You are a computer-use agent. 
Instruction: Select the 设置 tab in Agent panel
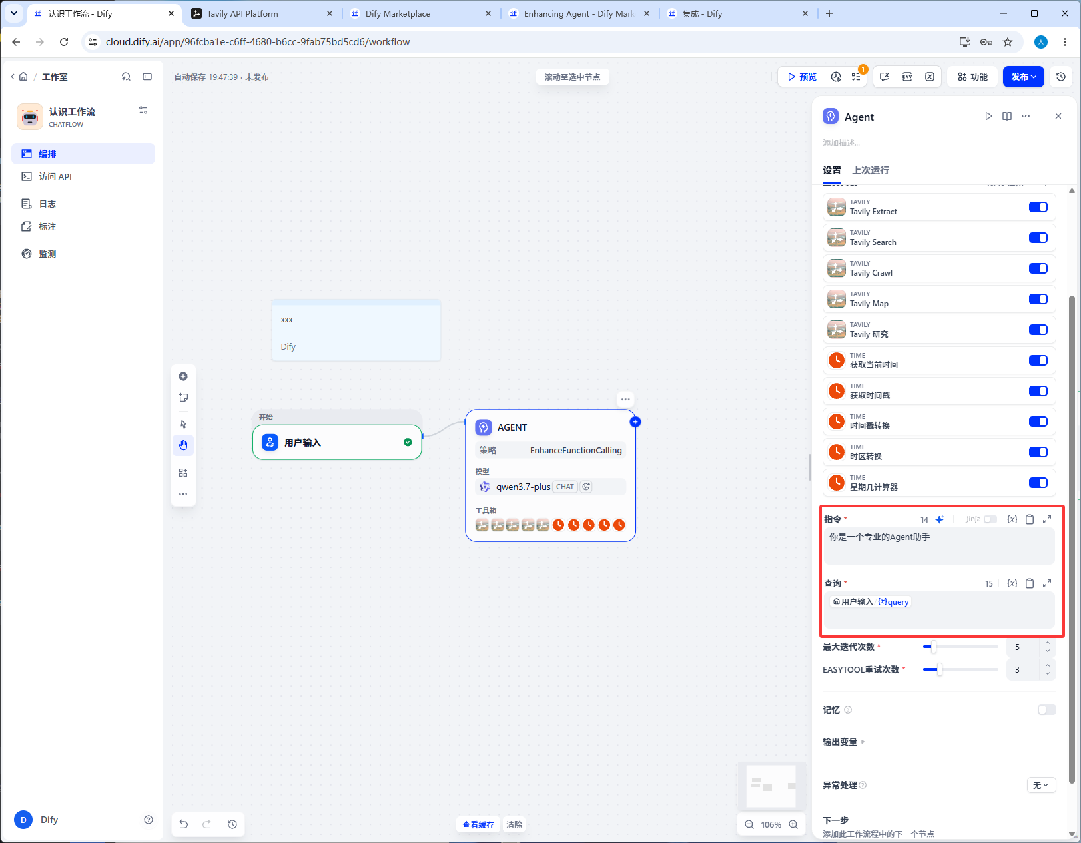click(832, 170)
